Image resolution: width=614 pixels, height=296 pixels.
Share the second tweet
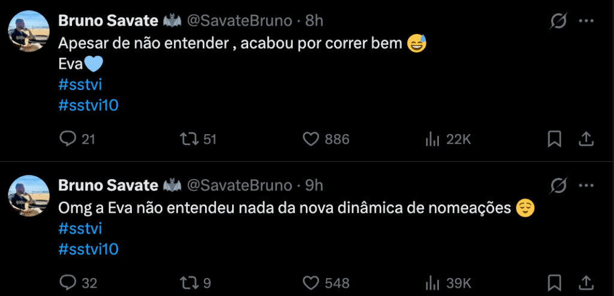pyautogui.click(x=585, y=282)
